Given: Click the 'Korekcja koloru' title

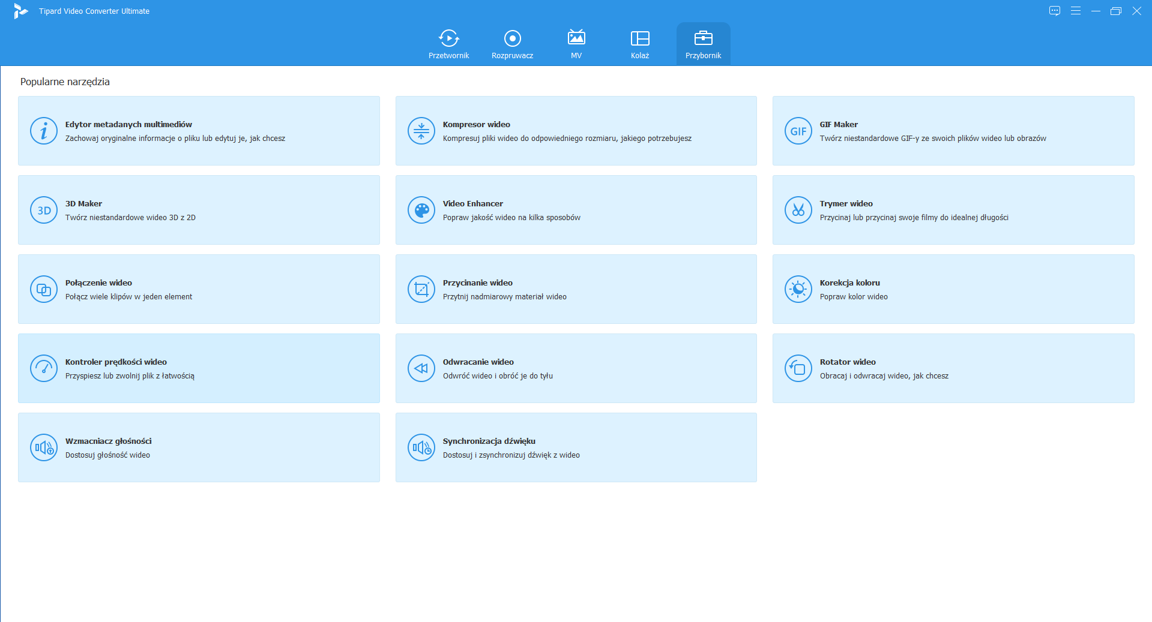Looking at the screenshot, I should (849, 283).
